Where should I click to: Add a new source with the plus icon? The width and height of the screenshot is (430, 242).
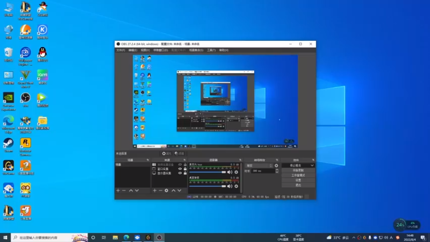tap(155, 190)
